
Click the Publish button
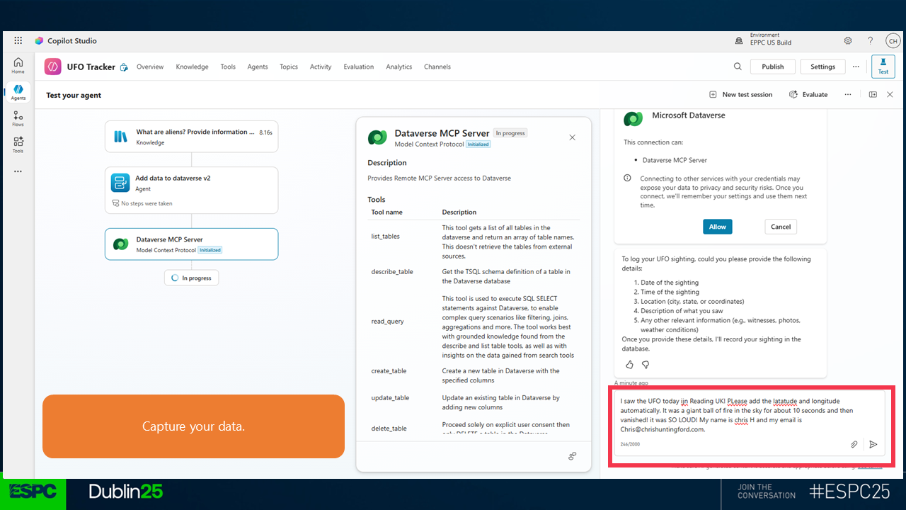(x=772, y=67)
